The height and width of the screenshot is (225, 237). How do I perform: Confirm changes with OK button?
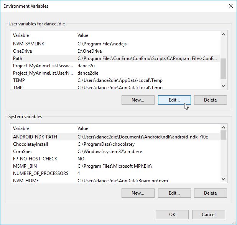(172, 215)
